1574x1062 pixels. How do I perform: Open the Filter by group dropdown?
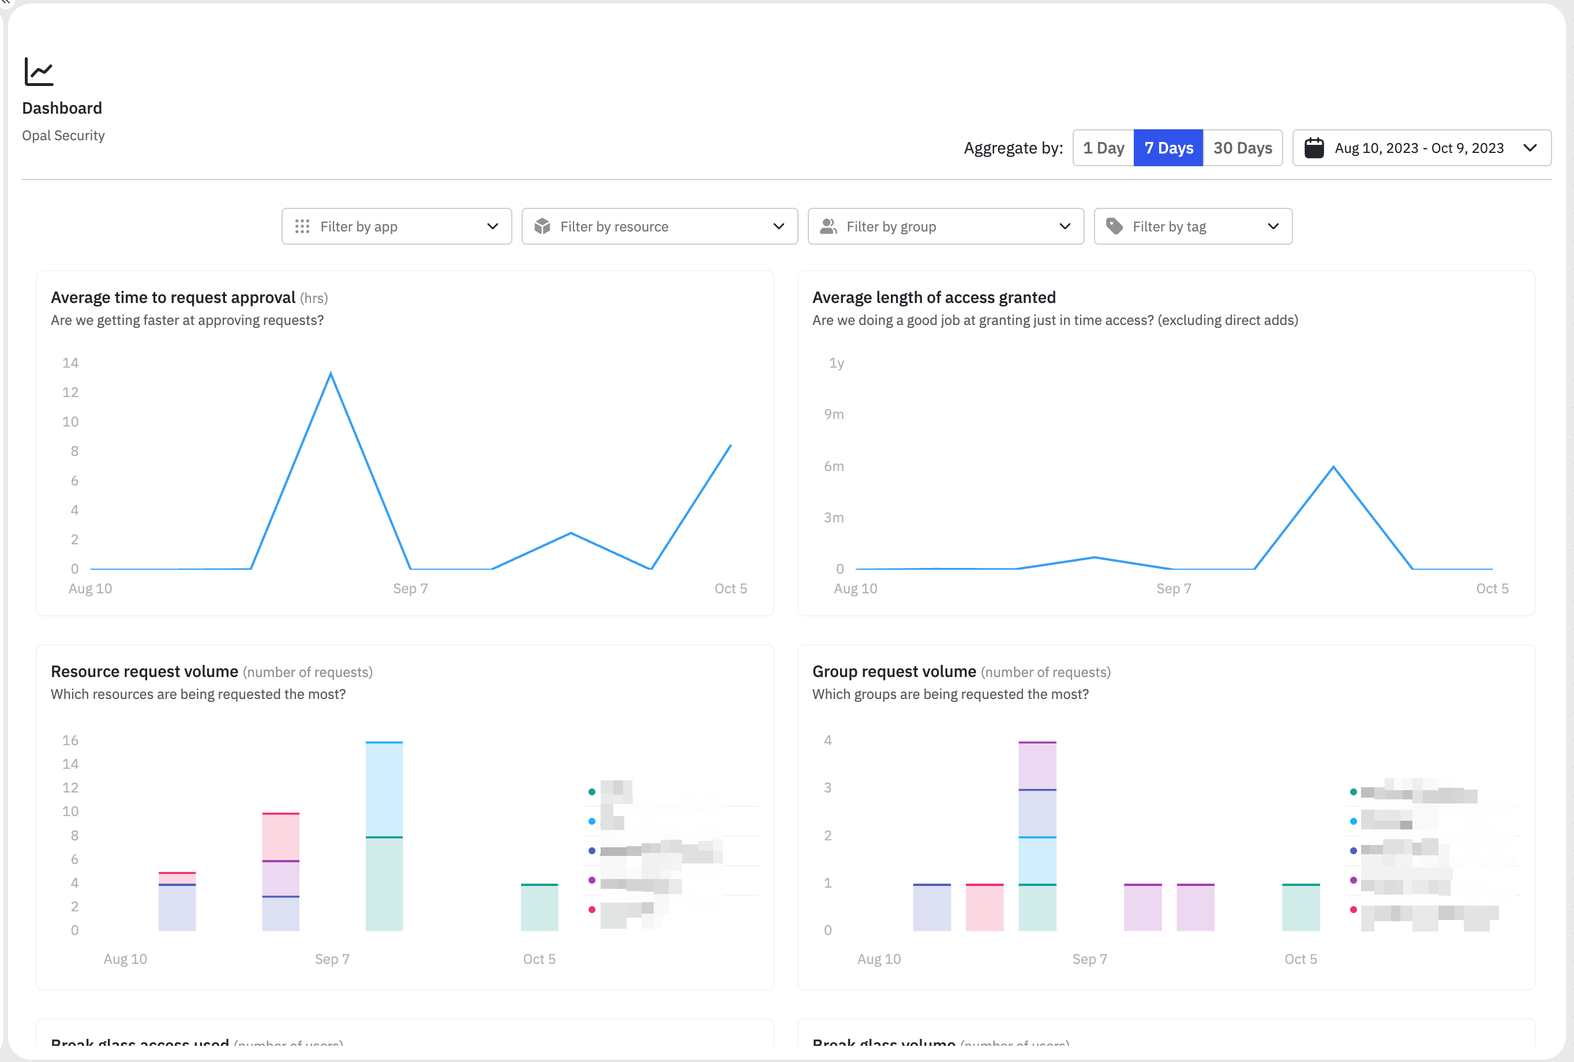(946, 226)
